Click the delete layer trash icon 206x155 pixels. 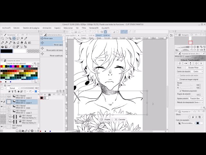pos(38,131)
